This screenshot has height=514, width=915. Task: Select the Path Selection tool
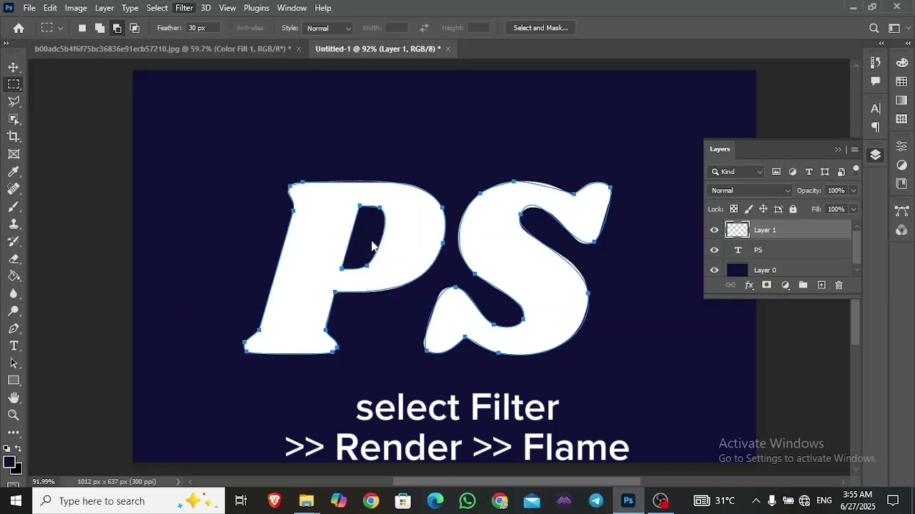pyautogui.click(x=14, y=363)
